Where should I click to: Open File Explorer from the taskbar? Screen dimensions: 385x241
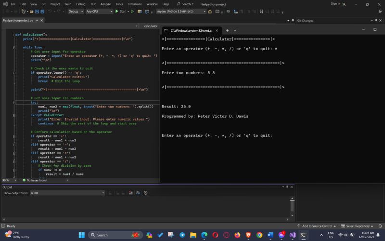pyautogui.click(x=193, y=235)
